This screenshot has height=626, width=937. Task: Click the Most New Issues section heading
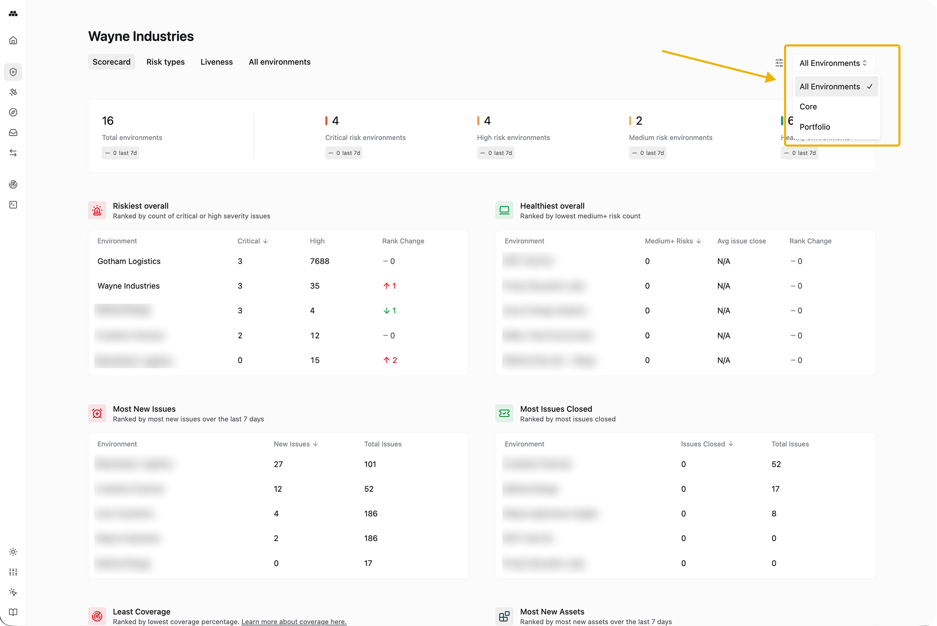(144, 409)
